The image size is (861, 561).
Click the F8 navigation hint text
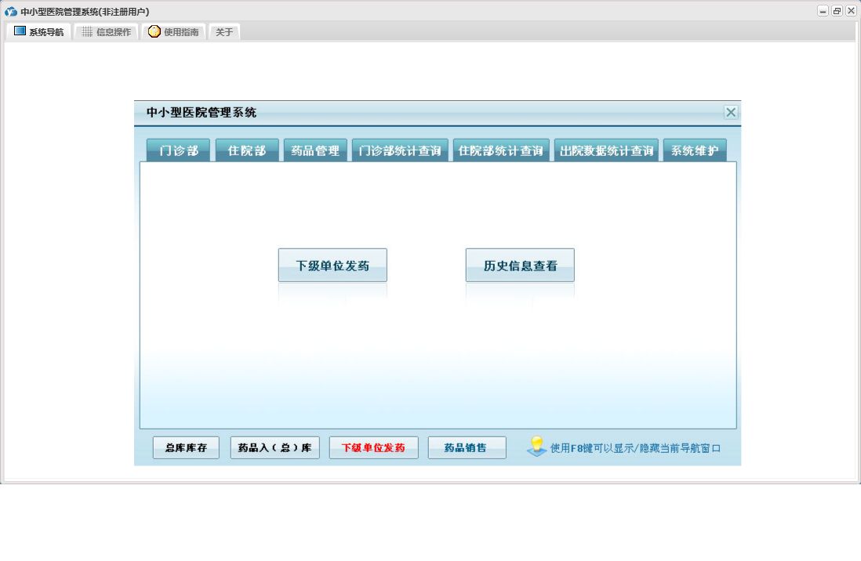(635, 448)
